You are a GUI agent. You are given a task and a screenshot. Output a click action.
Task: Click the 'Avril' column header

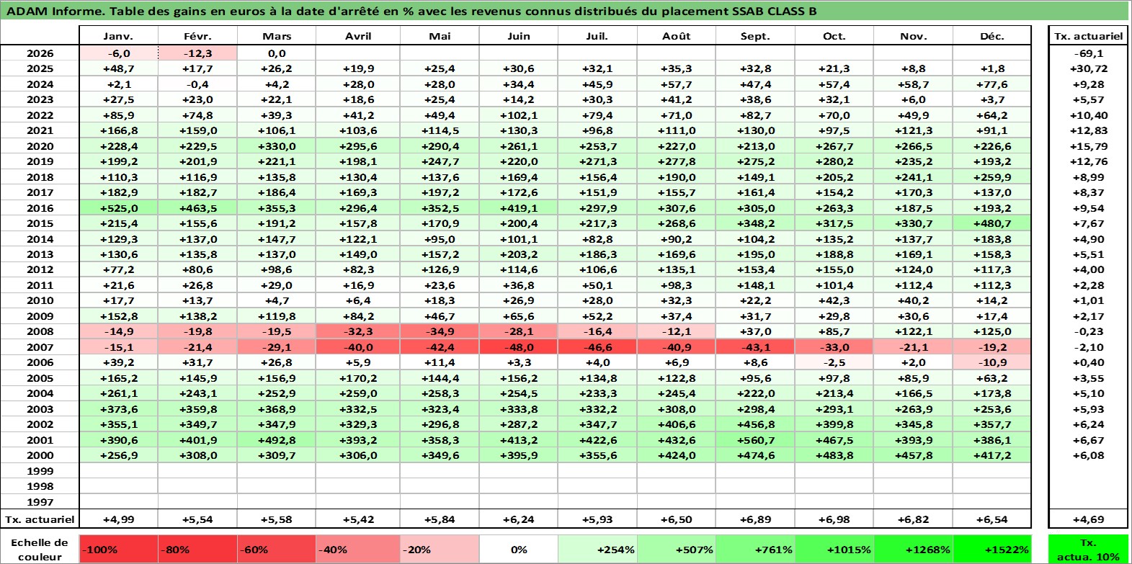(x=358, y=36)
